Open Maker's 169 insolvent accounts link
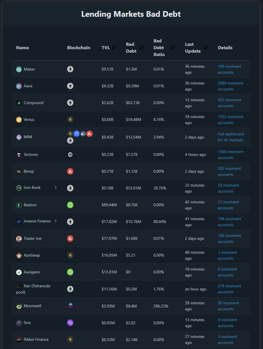This screenshot has width=263, height=349. tap(229, 69)
